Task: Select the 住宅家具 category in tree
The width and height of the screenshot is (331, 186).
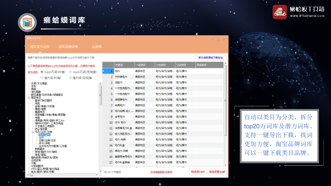Action: (36, 160)
